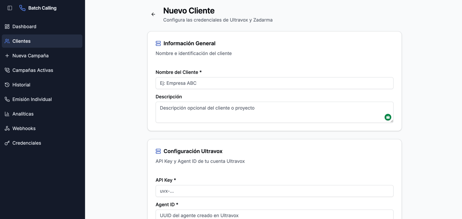Click the Clientes users icon
The image size is (462, 219).
coord(7,41)
